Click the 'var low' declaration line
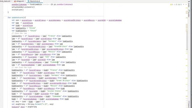Screen dimensions: 192x108 pyautogui.click(x=22, y=23)
